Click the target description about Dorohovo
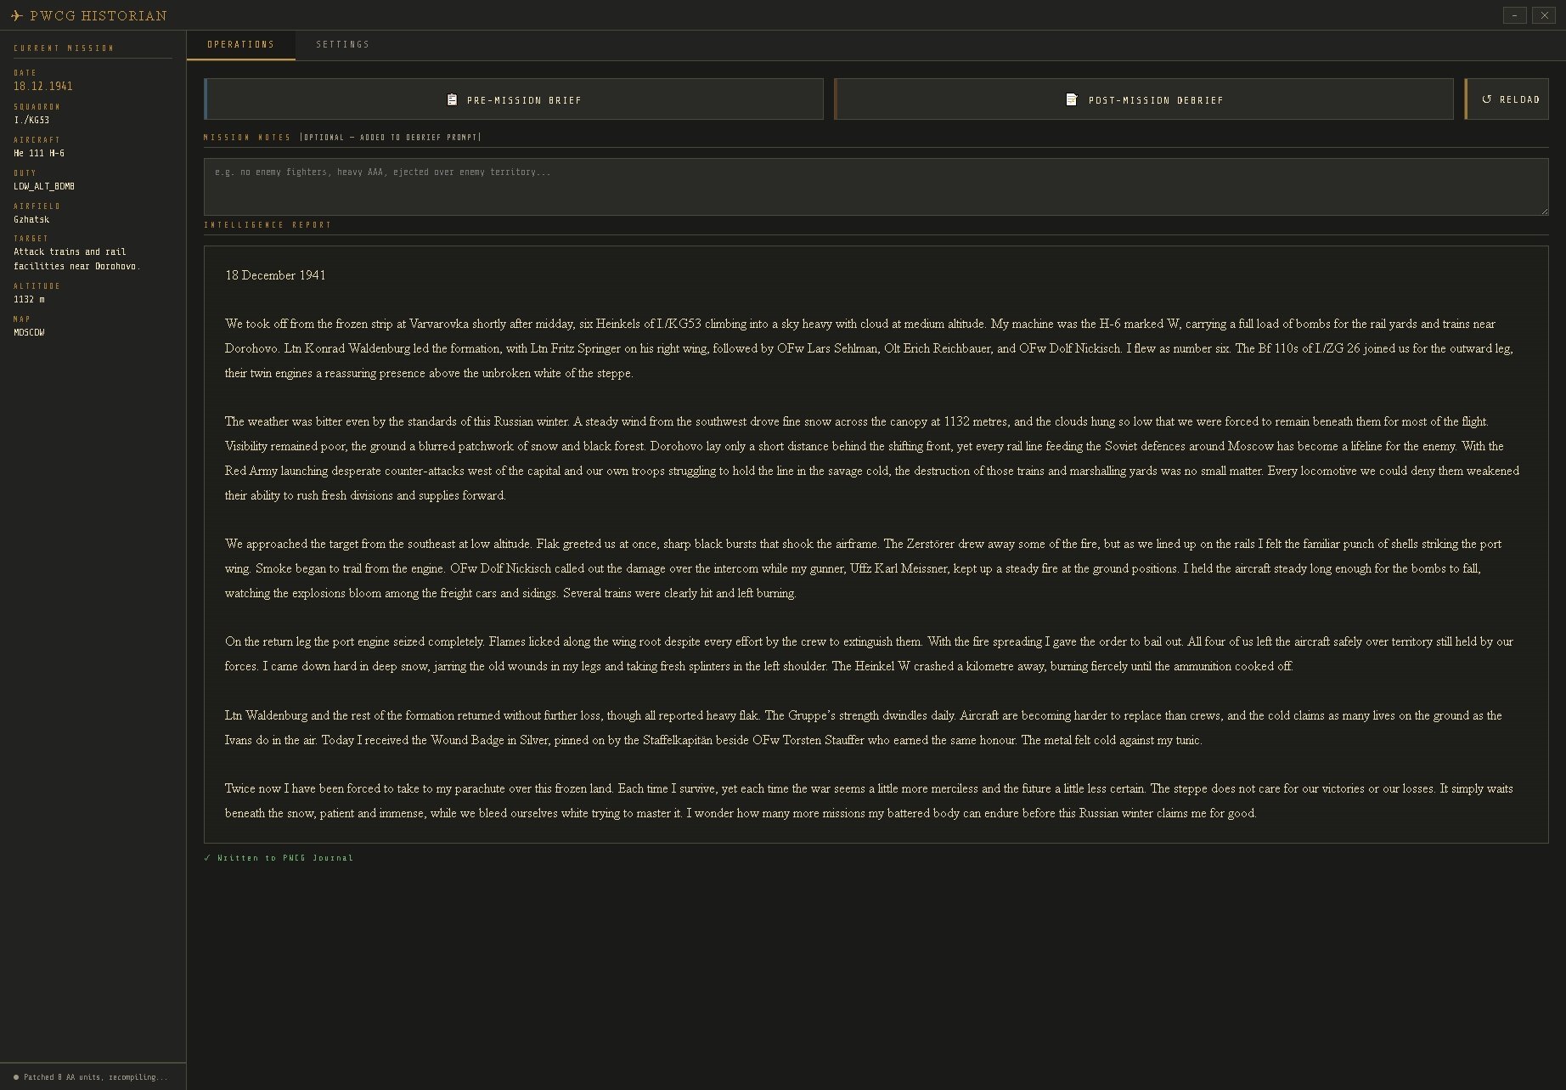The height and width of the screenshot is (1090, 1566). pyautogui.click(x=76, y=259)
